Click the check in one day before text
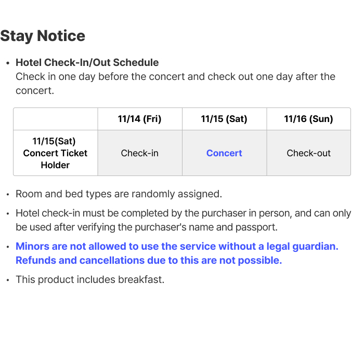The width and height of the screenshot is (364, 338). (x=176, y=84)
